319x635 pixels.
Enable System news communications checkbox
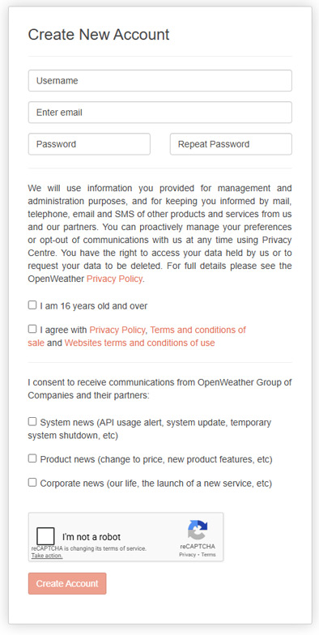32,421
